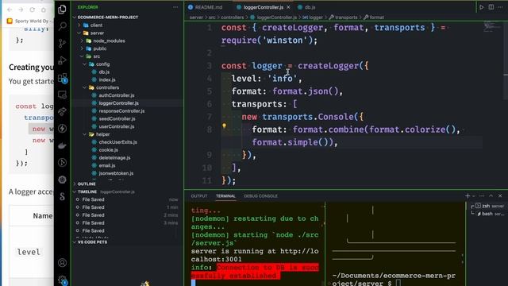Open terminal panel more actions ellipsis
Image resolution: width=508 pixels, height=286 pixels.
click(482, 196)
